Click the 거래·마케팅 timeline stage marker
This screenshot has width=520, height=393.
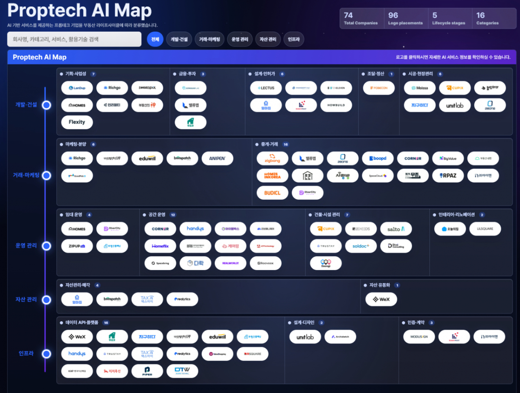point(46,175)
